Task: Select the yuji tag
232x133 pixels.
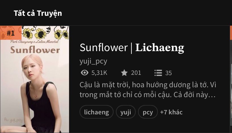Action: pyautogui.click(x=126, y=112)
